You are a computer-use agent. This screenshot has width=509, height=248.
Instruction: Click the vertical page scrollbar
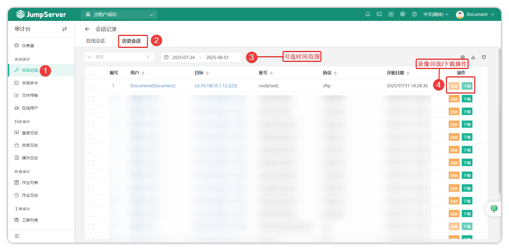pyautogui.click(x=500, y=121)
